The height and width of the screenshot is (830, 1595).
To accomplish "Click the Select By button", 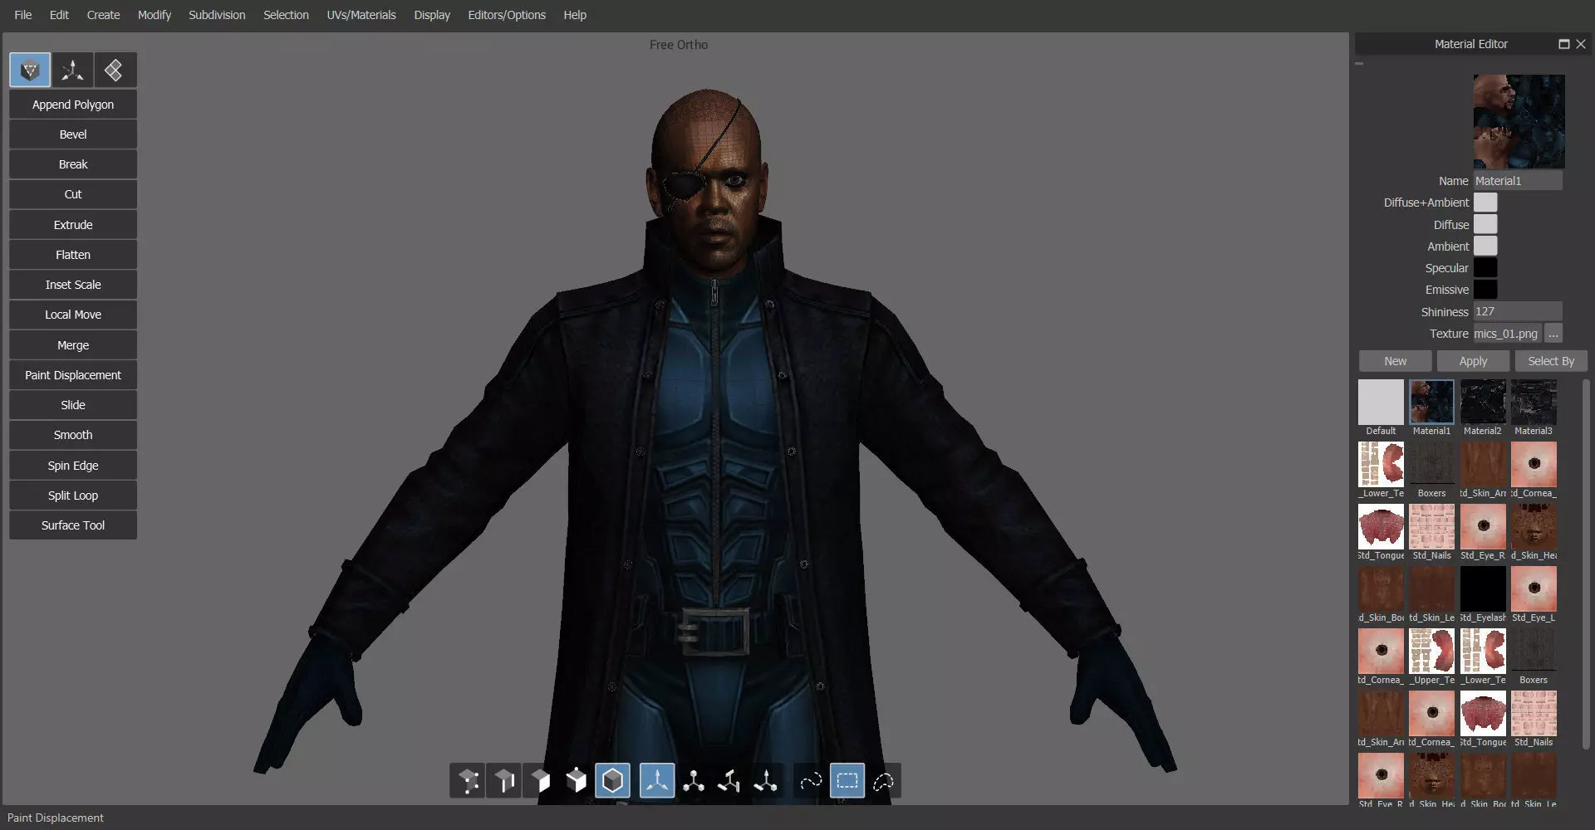I will [x=1551, y=361].
